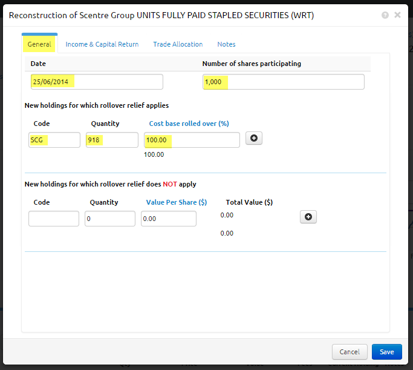Close the Reconstruction dialog with X
413x370 pixels.
(397, 15)
